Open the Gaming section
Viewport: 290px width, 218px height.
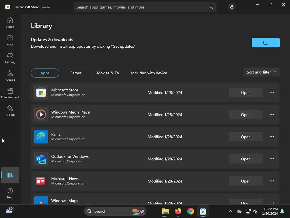[10, 58]
